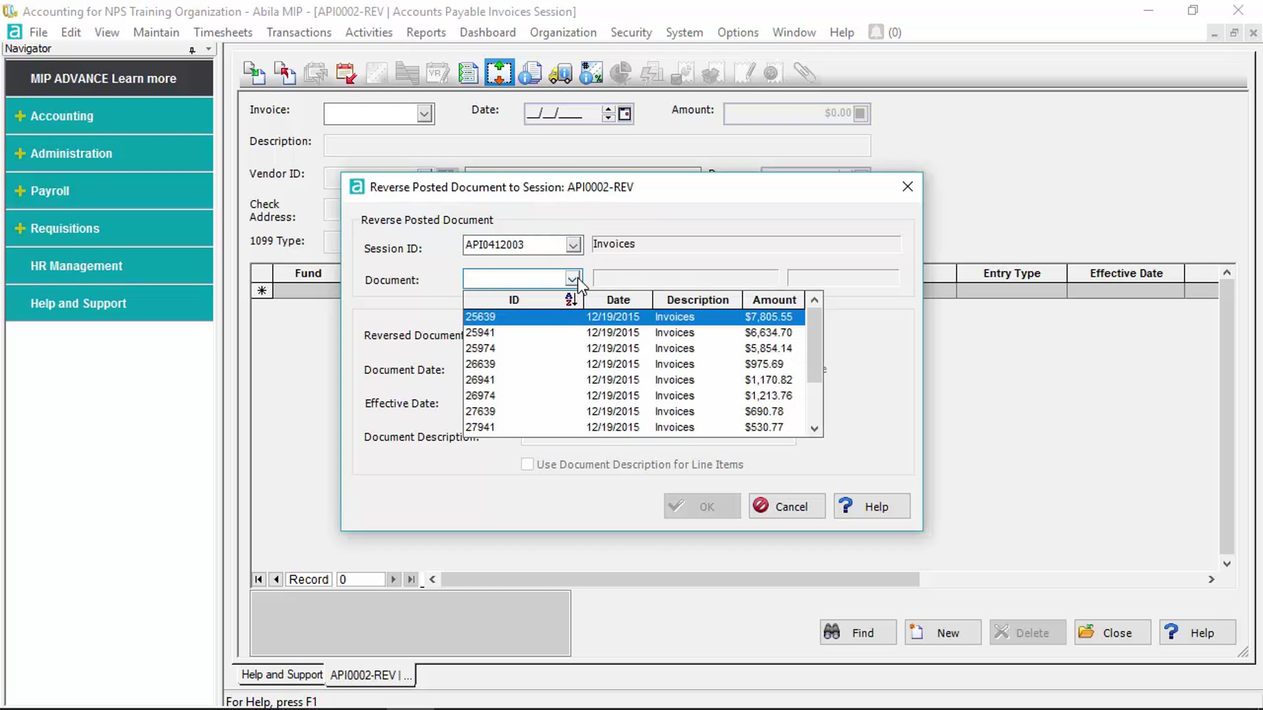Open the document info icon in the toolbar
Image resolution: width=1263 pixels, height=710 pixels.
(x=530, y=73)
